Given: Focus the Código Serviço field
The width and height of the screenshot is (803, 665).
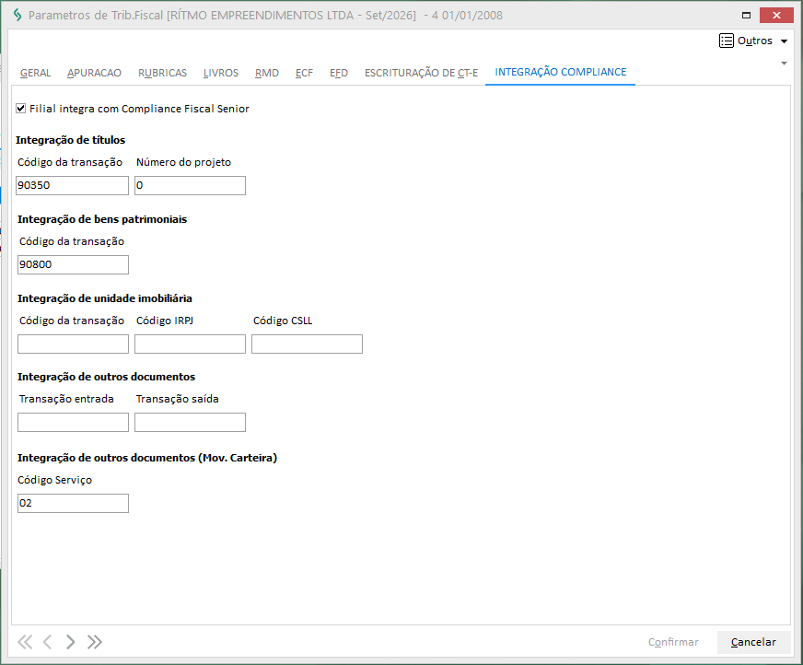Looking at the screenshot, I should tap(73, 503).
